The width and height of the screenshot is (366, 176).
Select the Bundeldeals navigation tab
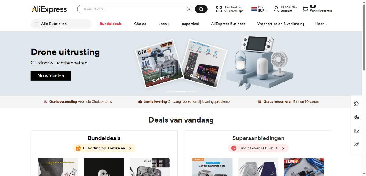pyautogui.click(x=111, y=24)
